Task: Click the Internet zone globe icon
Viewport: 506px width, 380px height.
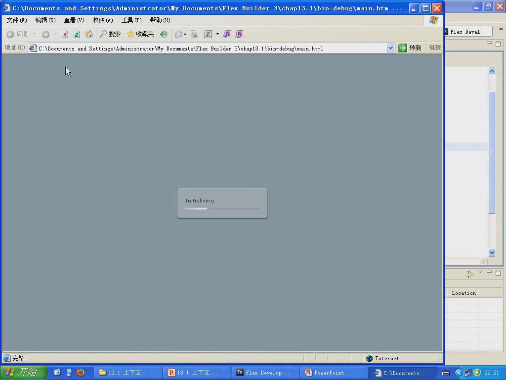Action: coord(370,358)
